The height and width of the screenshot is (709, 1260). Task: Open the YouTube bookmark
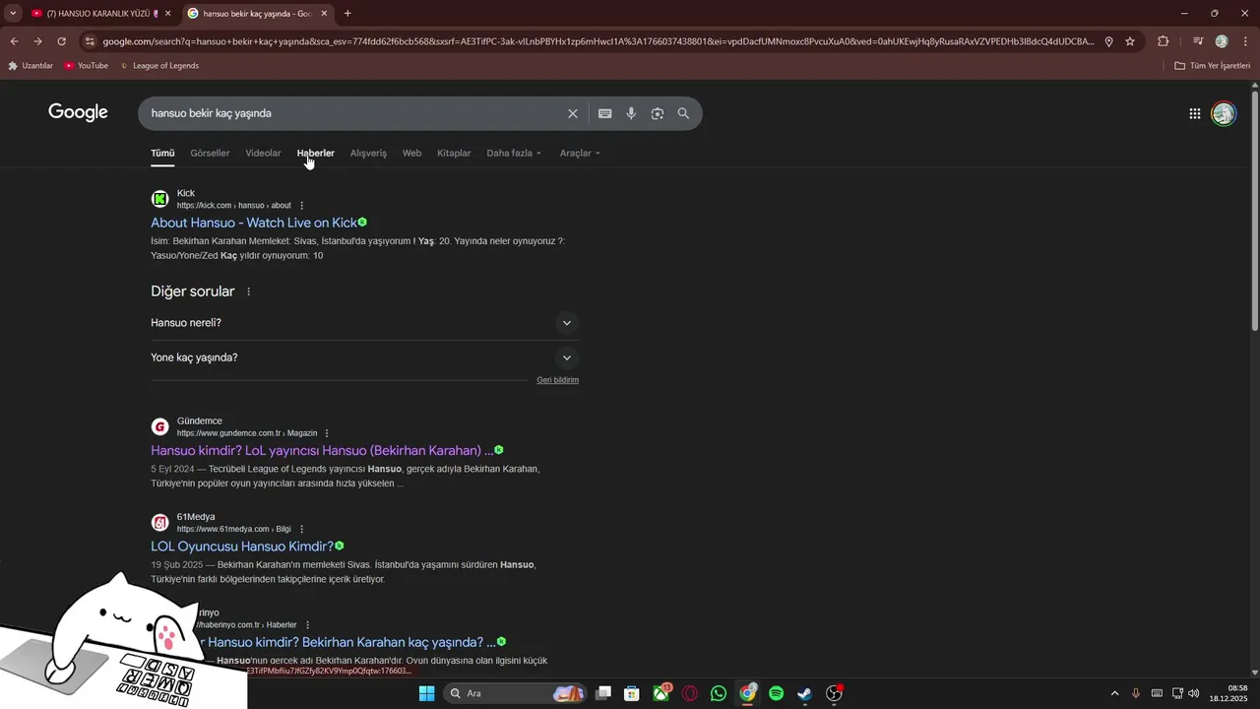coord(87,66)
